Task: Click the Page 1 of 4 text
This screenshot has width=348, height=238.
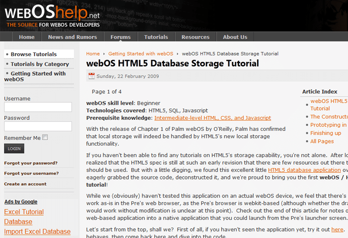Action: coord(106,91)
